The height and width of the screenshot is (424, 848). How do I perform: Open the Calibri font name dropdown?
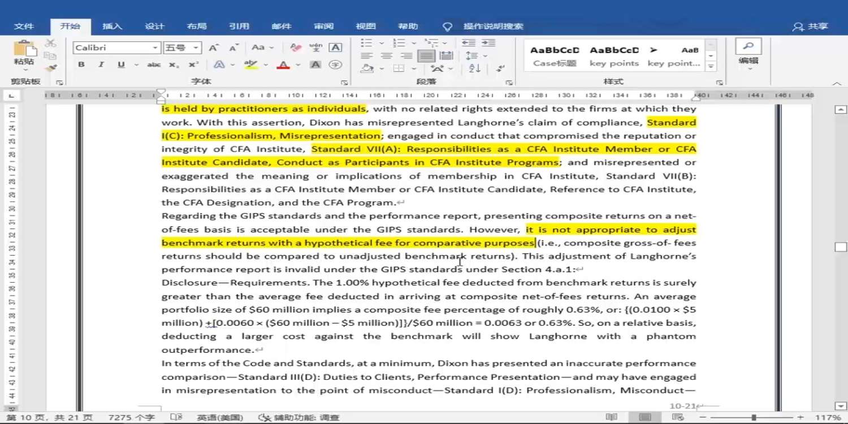coord(155,48)
